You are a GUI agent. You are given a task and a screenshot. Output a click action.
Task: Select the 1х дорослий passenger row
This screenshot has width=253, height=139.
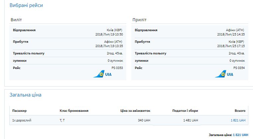pyautogui.click(x=22, y=120)
